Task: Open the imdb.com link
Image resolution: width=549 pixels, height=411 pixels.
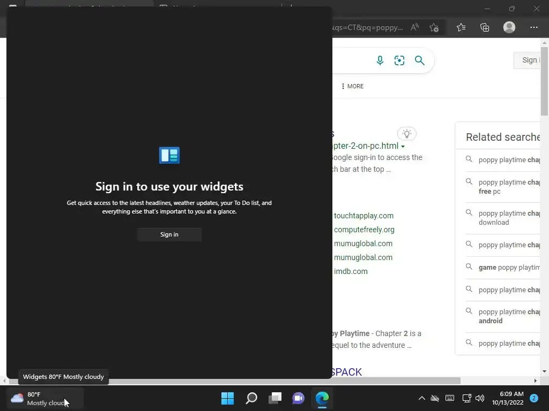Action: pos(351,271)
